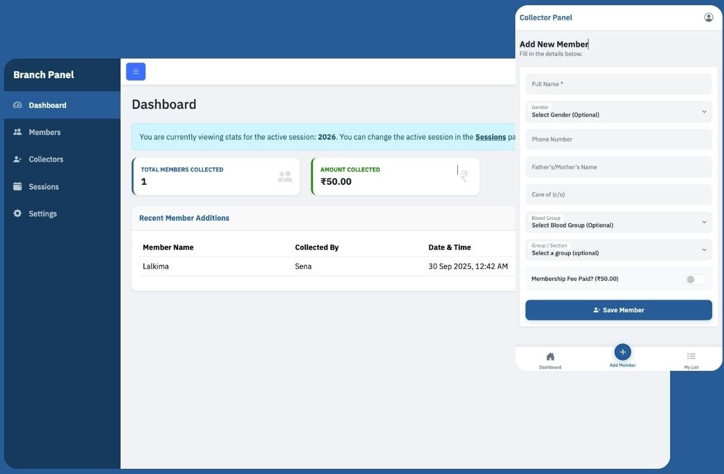Screen dimensions: 724x474
Task: Open the Collectors section from the sidebar
Action: [x=18, y=159]
